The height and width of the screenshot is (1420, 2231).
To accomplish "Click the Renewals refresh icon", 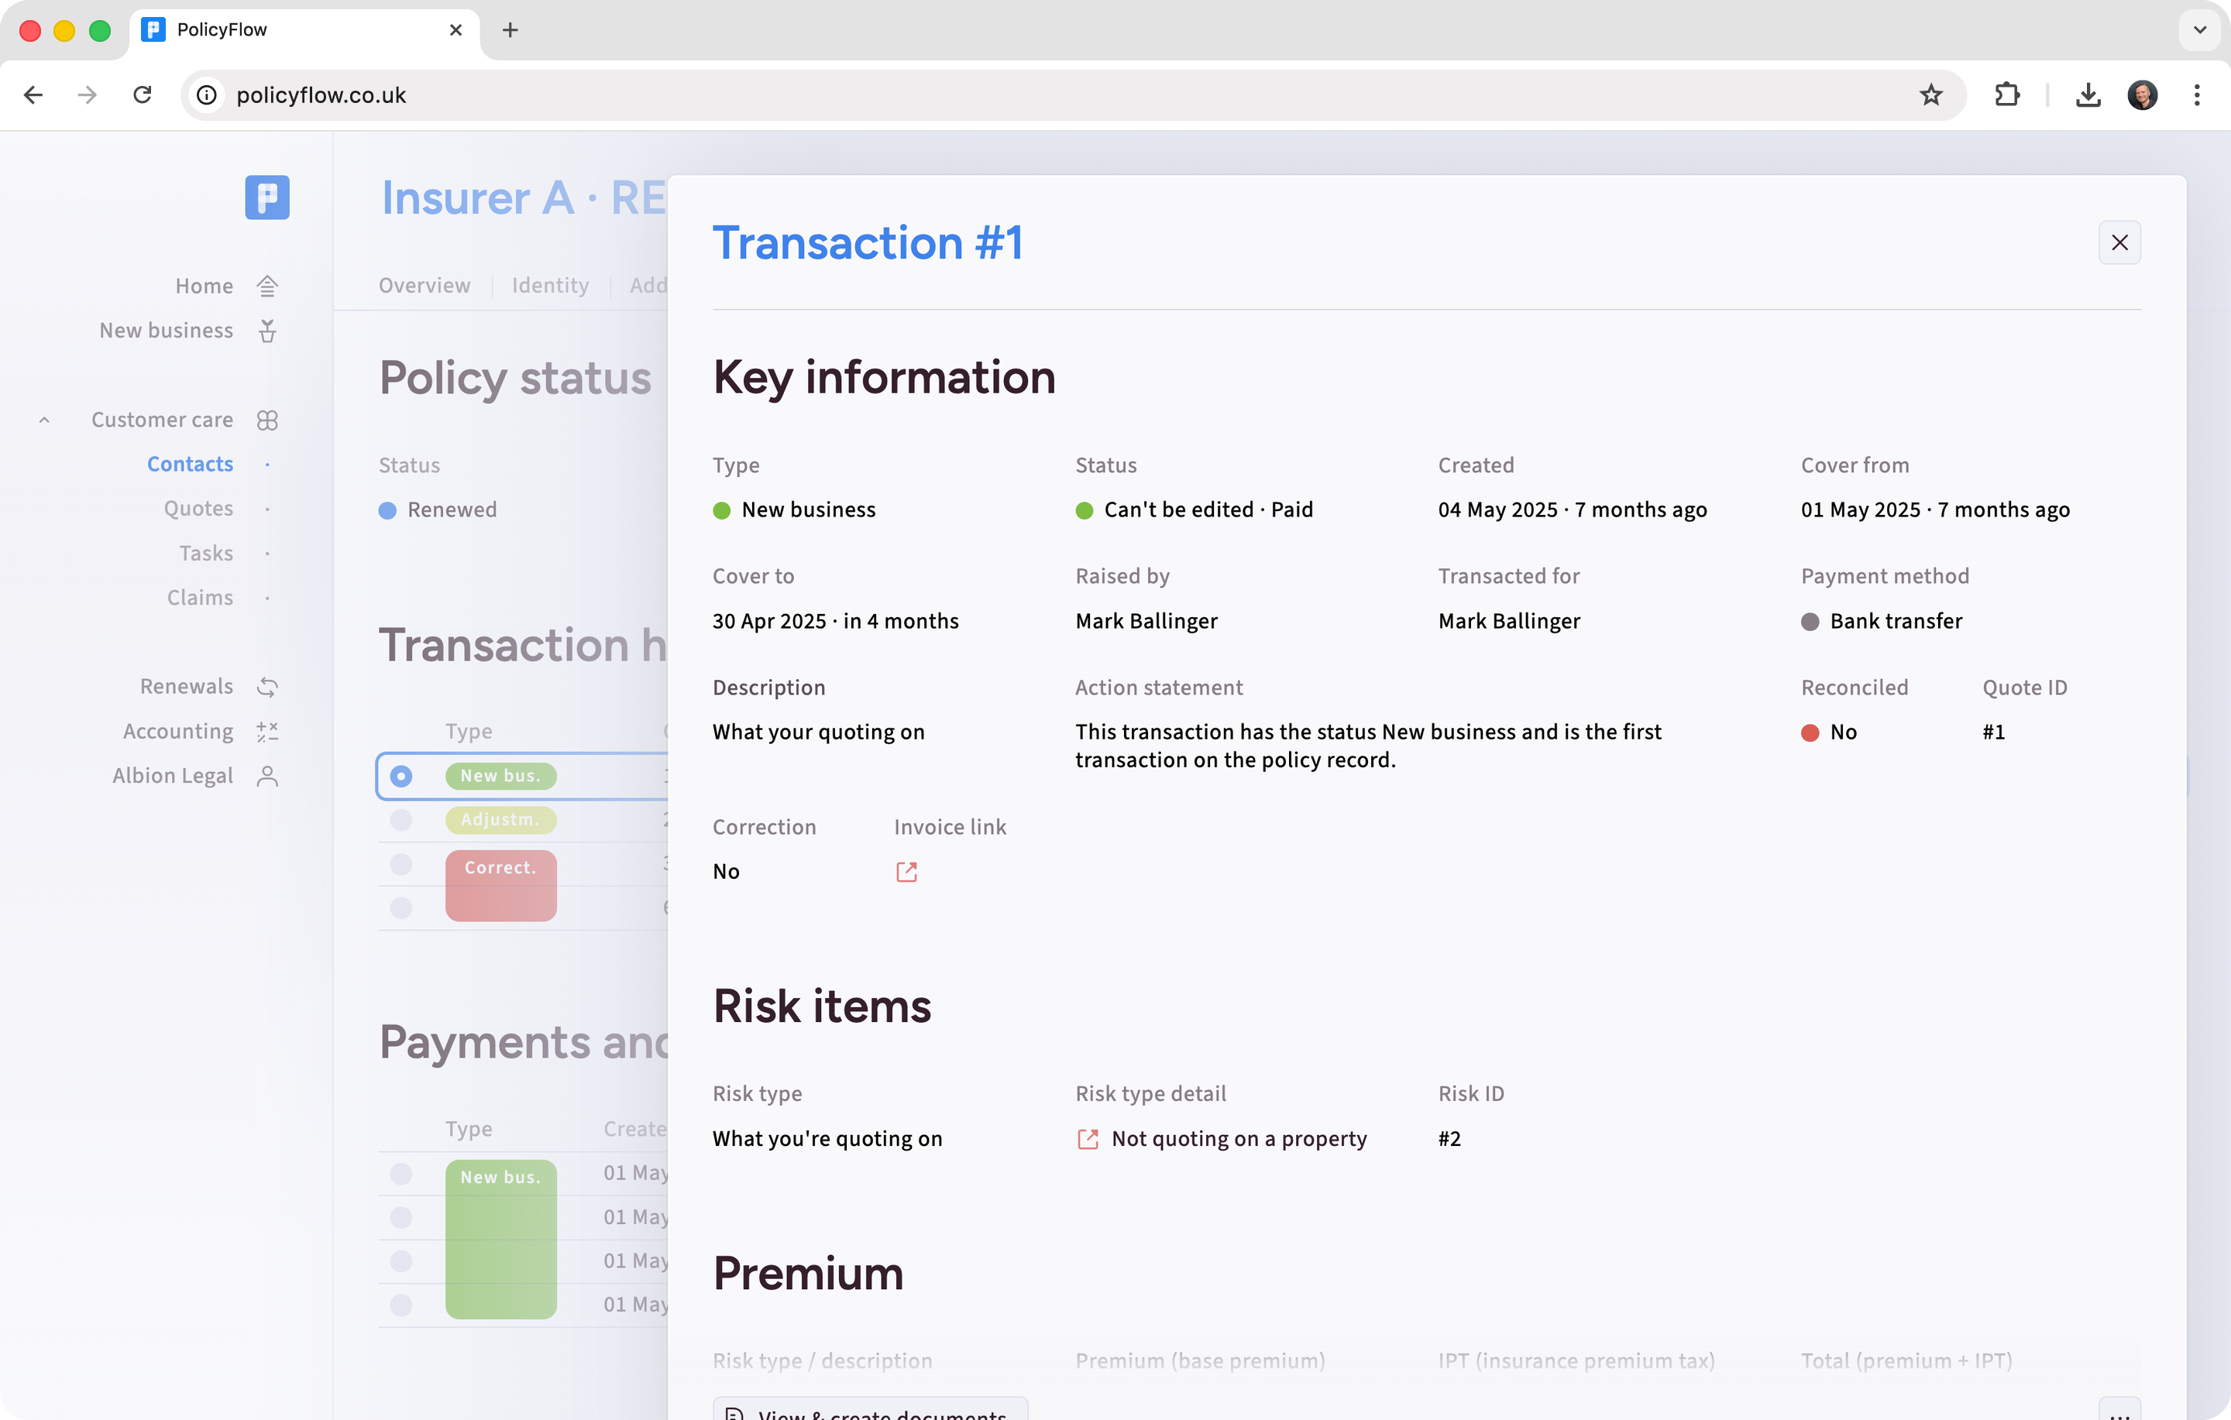I will (266, 686).
